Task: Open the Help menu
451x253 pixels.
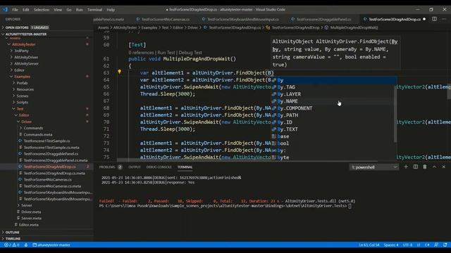Action: [x=111, y=9]
